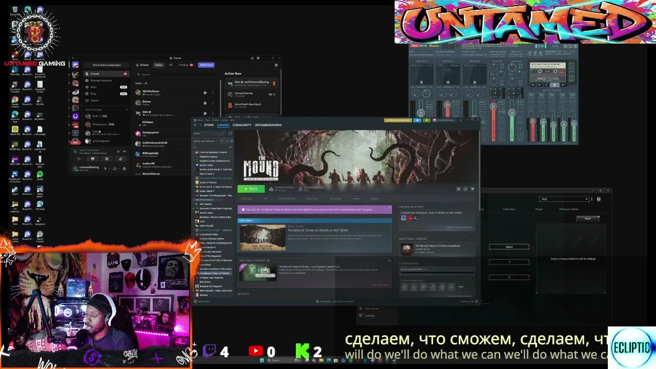Go to Discord home direct messages icon
This screenshot has height=369, width=656.
(75, 65)
